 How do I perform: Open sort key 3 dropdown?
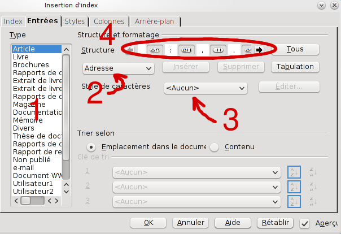(x=196, y=202)
